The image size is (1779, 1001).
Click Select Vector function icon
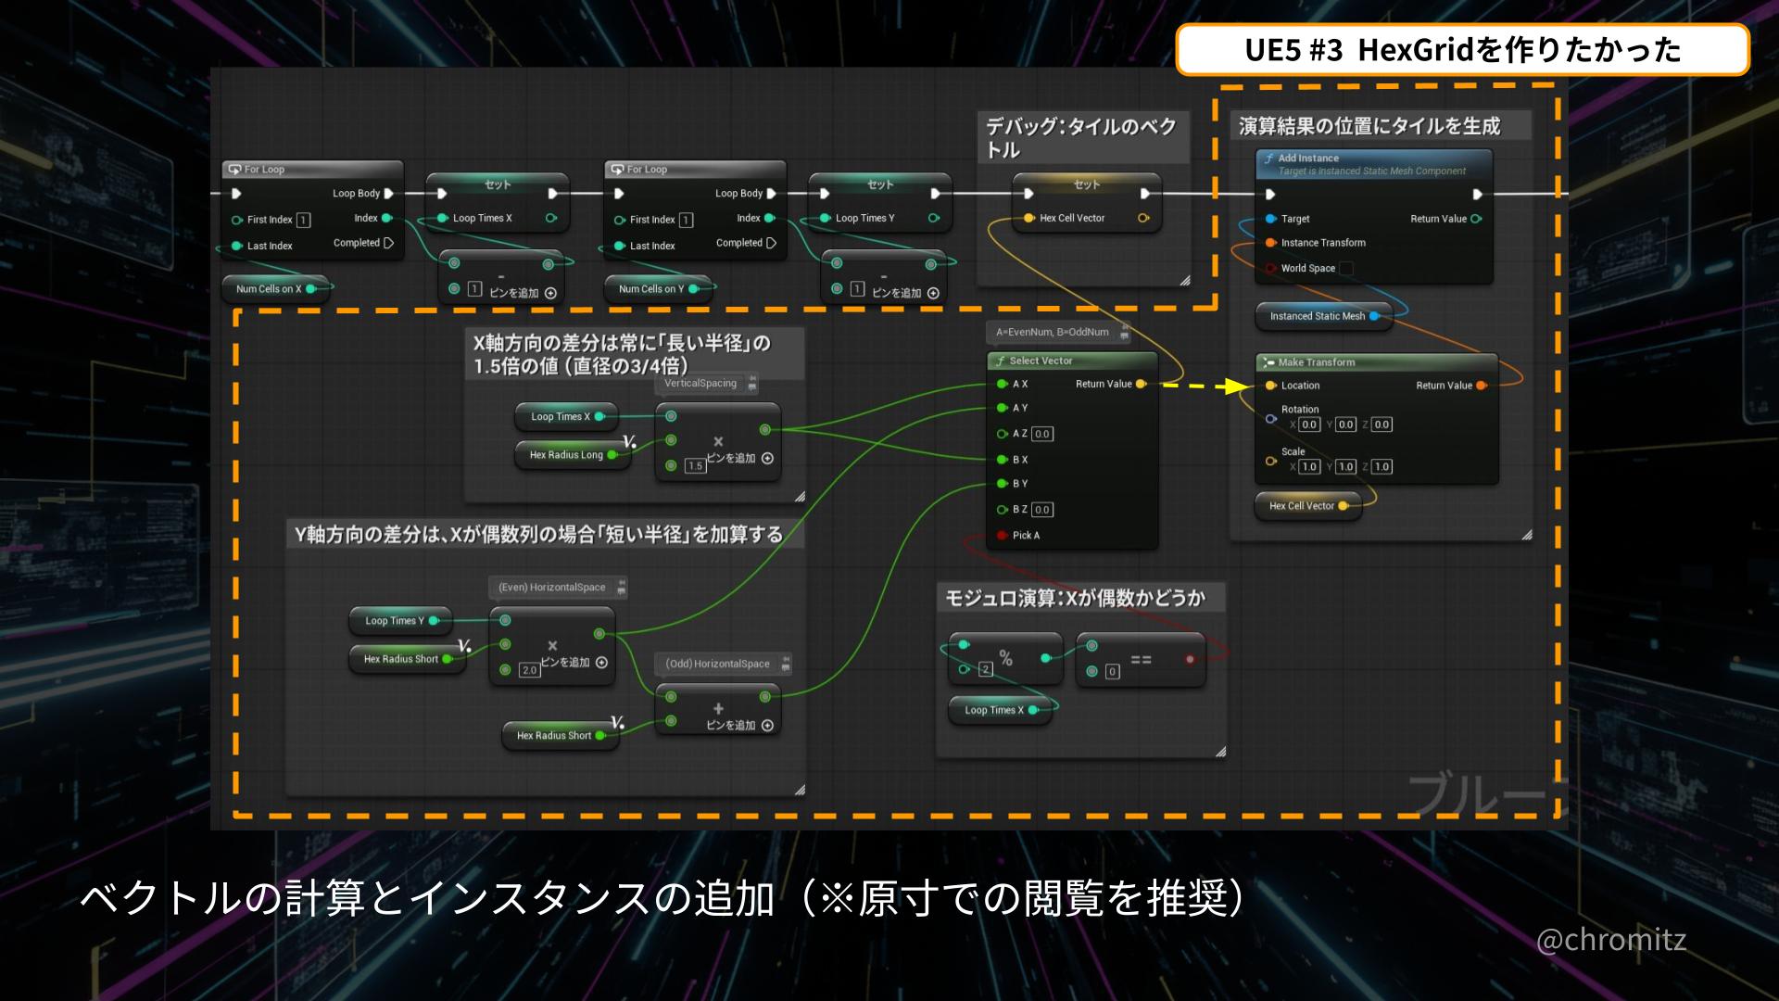click(999, 361)
